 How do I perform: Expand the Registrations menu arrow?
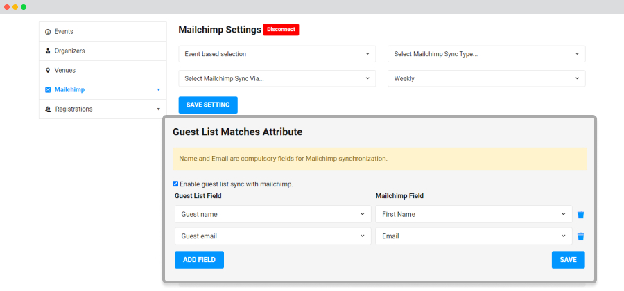[158, 109]
